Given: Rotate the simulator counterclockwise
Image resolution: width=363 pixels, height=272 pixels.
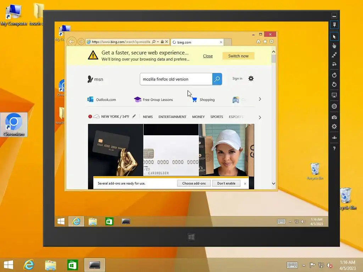Looking at the screenshot, I should coord(334,84).
